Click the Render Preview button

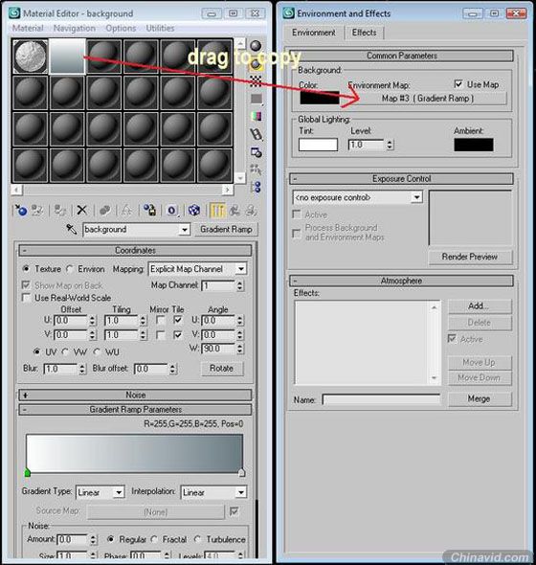[x=470, y=257]
